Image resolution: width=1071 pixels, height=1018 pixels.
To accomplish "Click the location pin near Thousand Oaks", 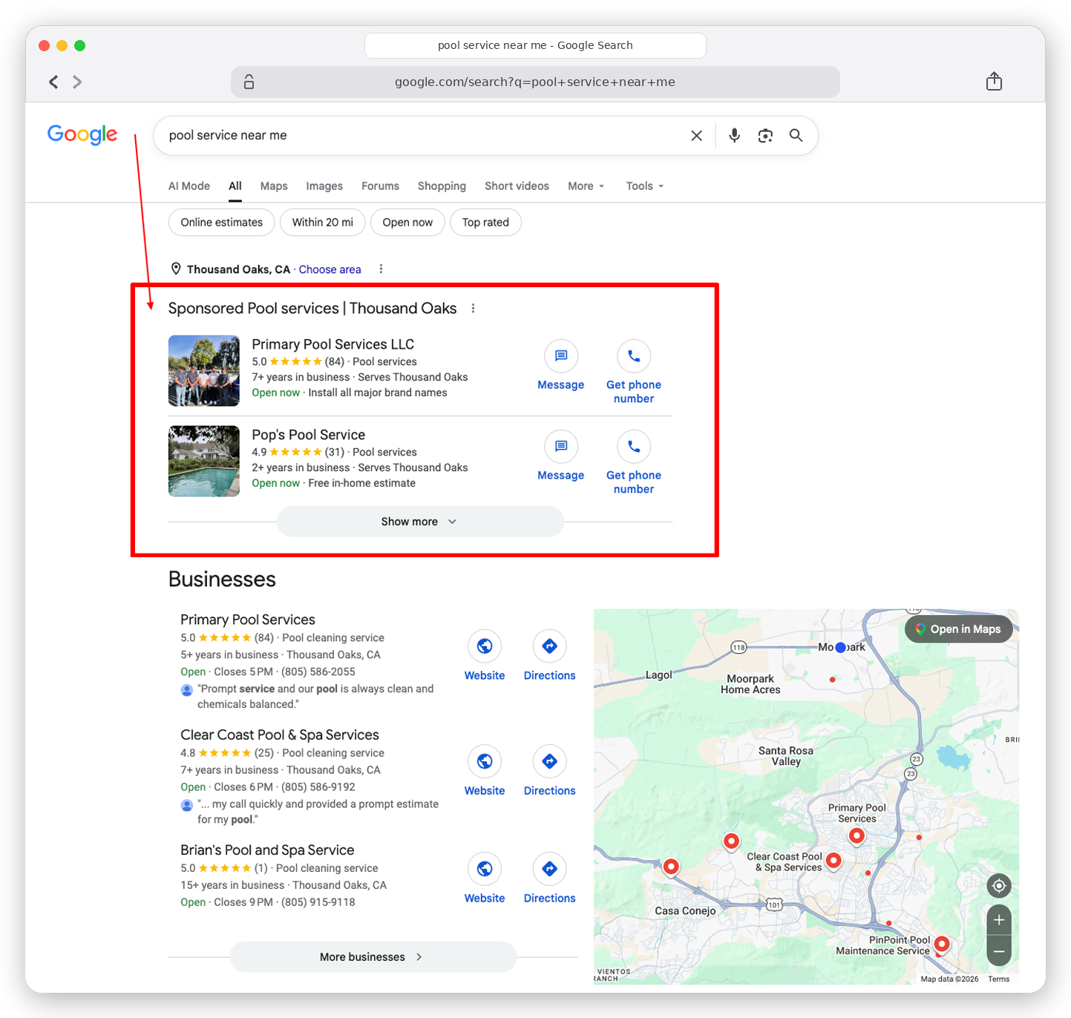I will coord(176,269).
